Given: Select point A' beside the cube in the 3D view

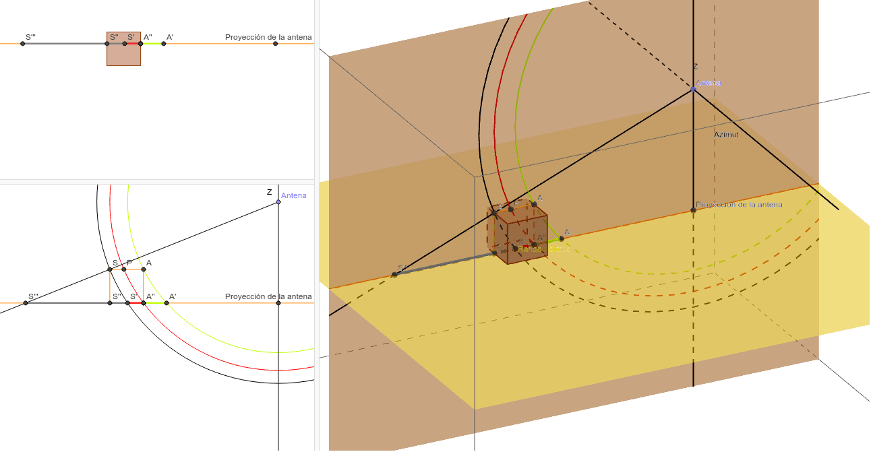Looking at the screenshot, I should point(562,238).
